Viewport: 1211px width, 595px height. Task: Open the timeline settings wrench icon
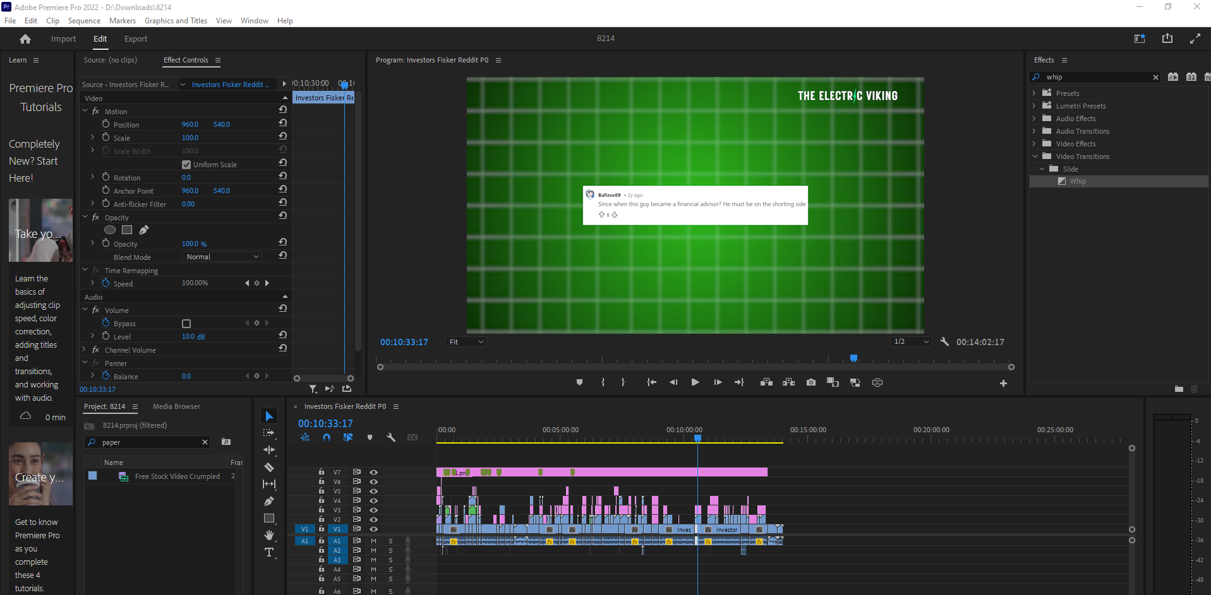tap(391, 437)
